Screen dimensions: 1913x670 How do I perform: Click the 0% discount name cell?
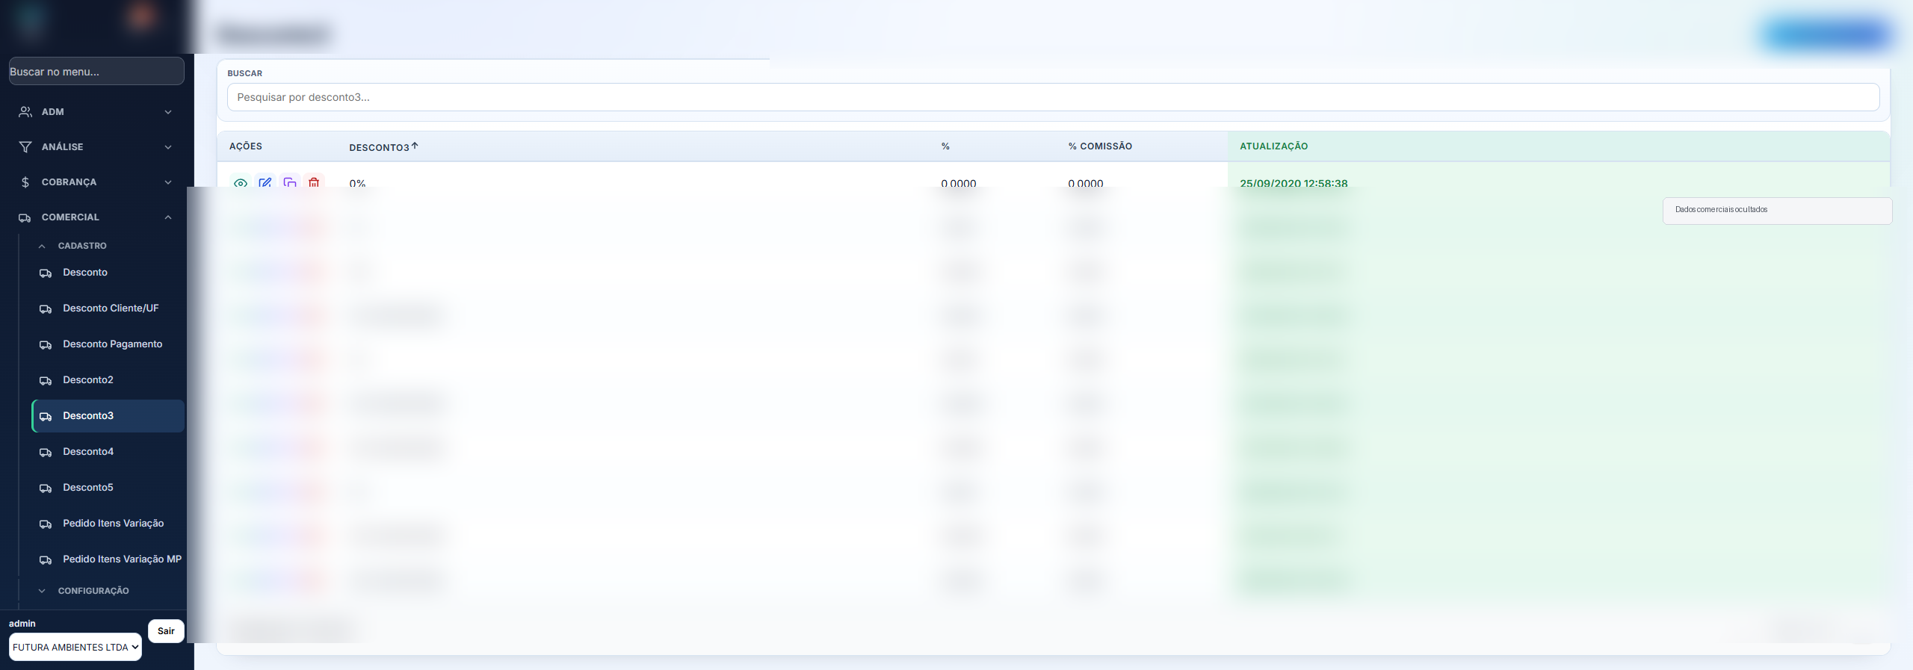pyautogui.click(x=357, y=183)
